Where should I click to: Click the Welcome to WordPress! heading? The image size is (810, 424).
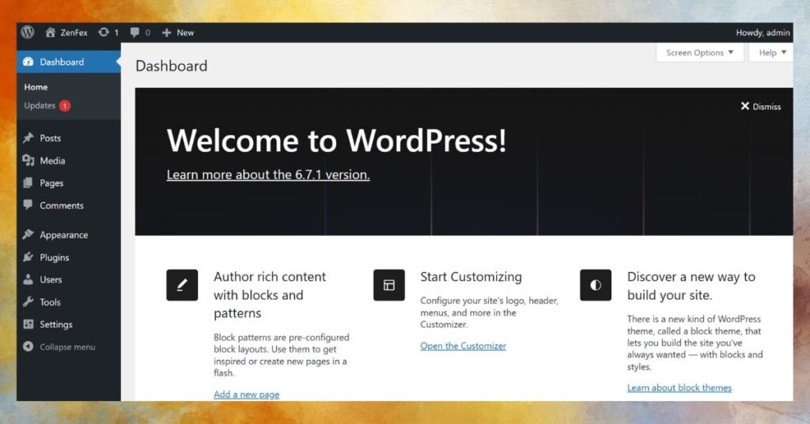pyautogui.click(x=336, y=141)
